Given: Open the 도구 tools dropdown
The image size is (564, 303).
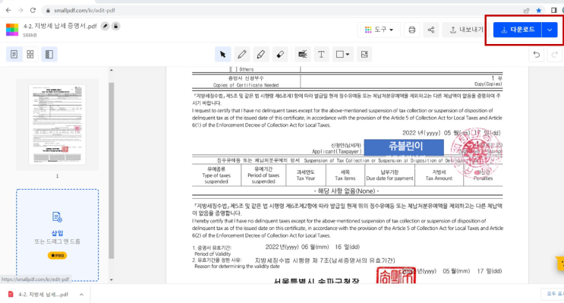Looking at the screenshot, I should pos(379,30).
